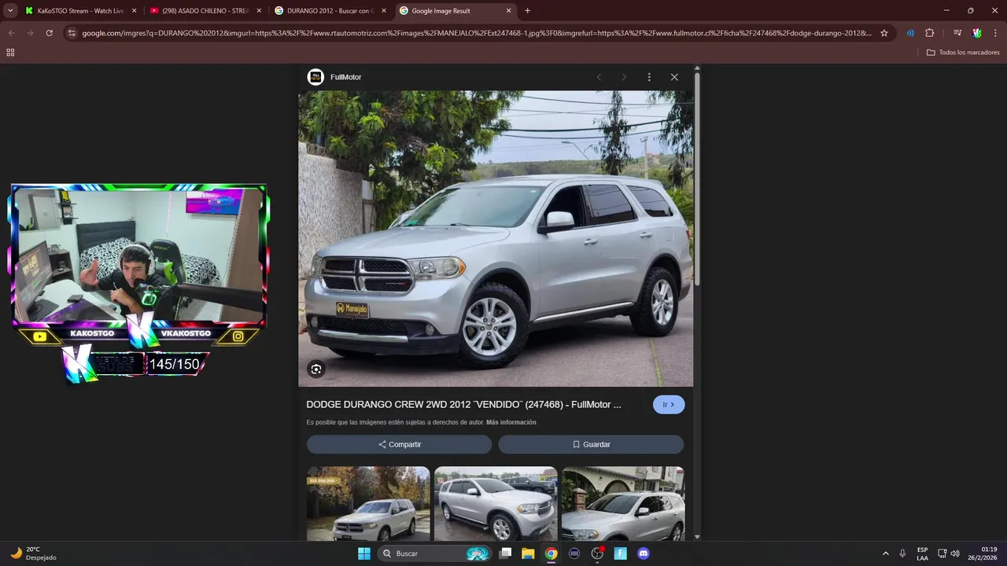The height and width of the screenshot is (566, 1007).
Task: Open the weather widget 20°C Despejado
Action: pos(33,553)
